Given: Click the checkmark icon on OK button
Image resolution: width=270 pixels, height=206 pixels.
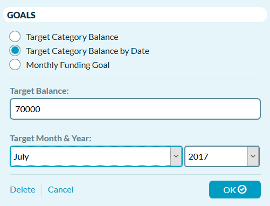Looking at the screenshot, I should pyautogui.click(x=242, y=189).
